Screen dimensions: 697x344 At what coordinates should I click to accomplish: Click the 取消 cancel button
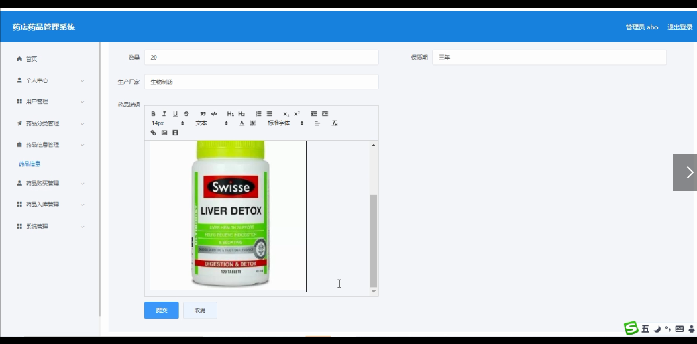200,310
